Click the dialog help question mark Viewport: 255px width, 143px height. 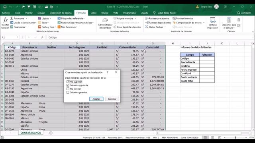pyautogui.click(x=108, y=72)
